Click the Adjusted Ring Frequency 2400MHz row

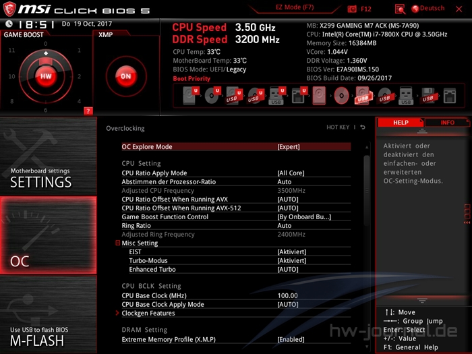click(236, 234)
